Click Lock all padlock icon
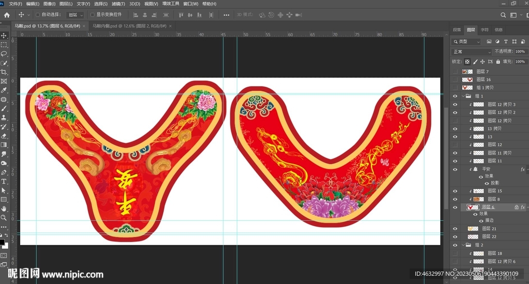 pos(498,62)
